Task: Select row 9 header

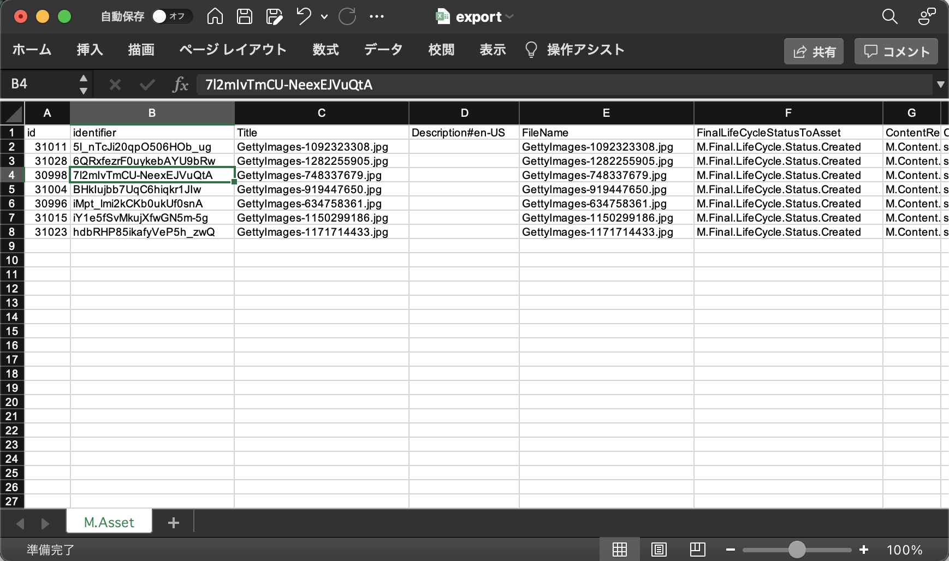Action: (x=12, y=246)
